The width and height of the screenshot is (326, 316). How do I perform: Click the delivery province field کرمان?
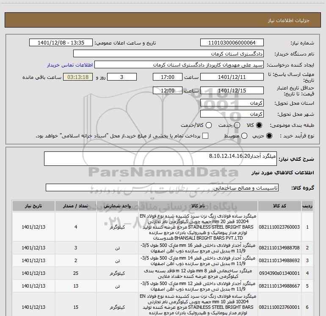232,103
